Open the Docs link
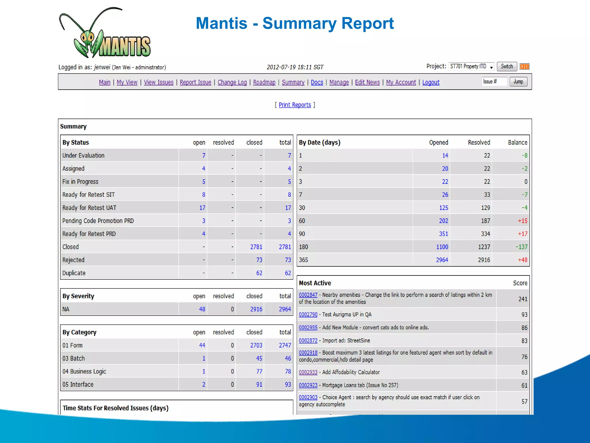590x443 pixels. (317, 82)
